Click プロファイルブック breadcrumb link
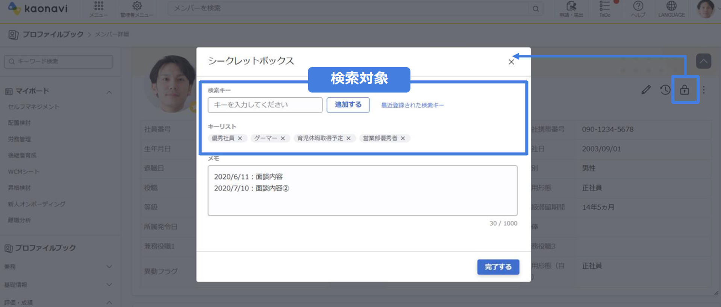 tap(53, 34)
